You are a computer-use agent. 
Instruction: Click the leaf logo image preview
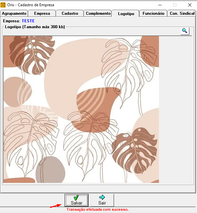81,109
